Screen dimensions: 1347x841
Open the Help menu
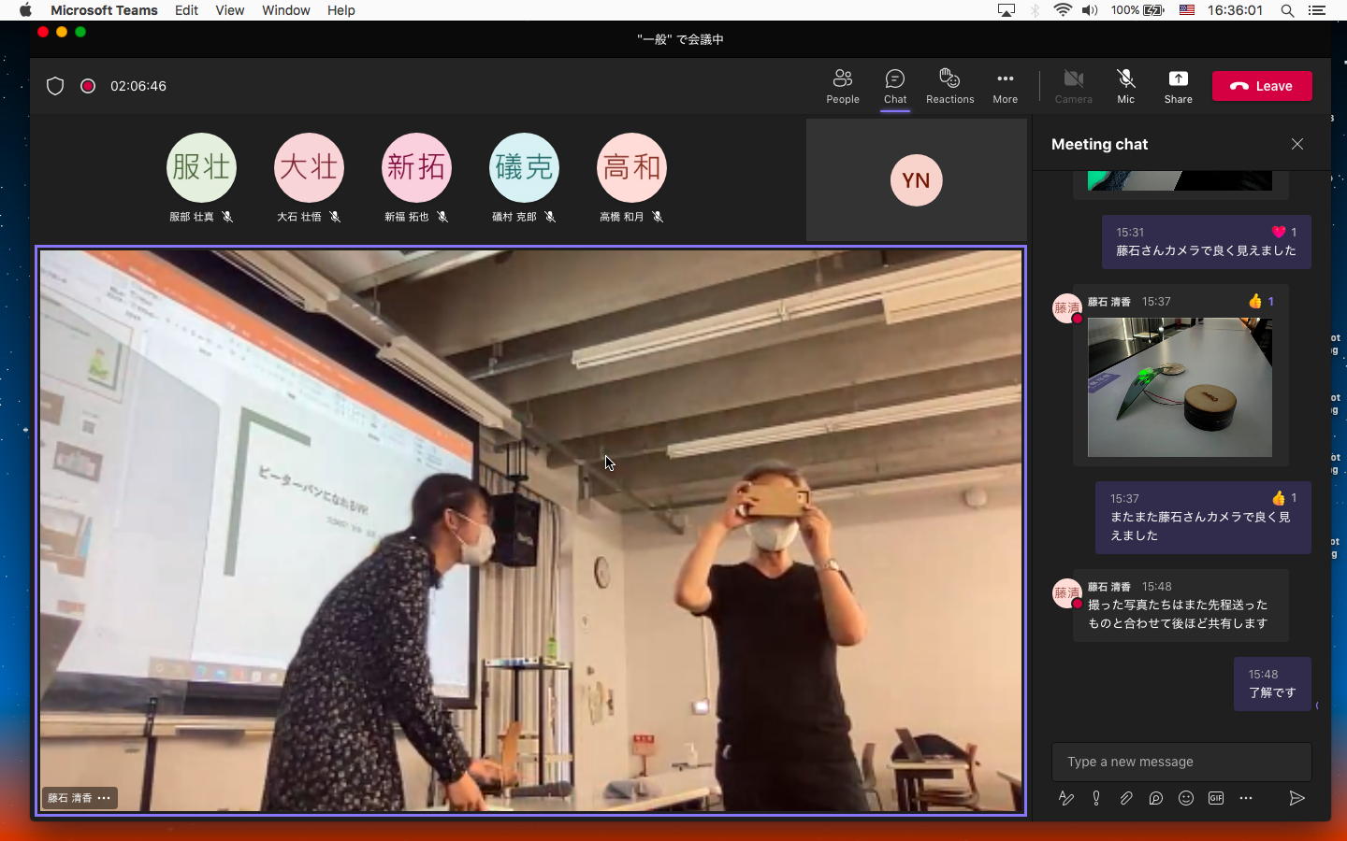[340, 10]
